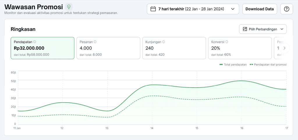298x140 pixels.
Task: Click the chart icon in Pilih Perbandingan
Action: click(x=245, y=29)
